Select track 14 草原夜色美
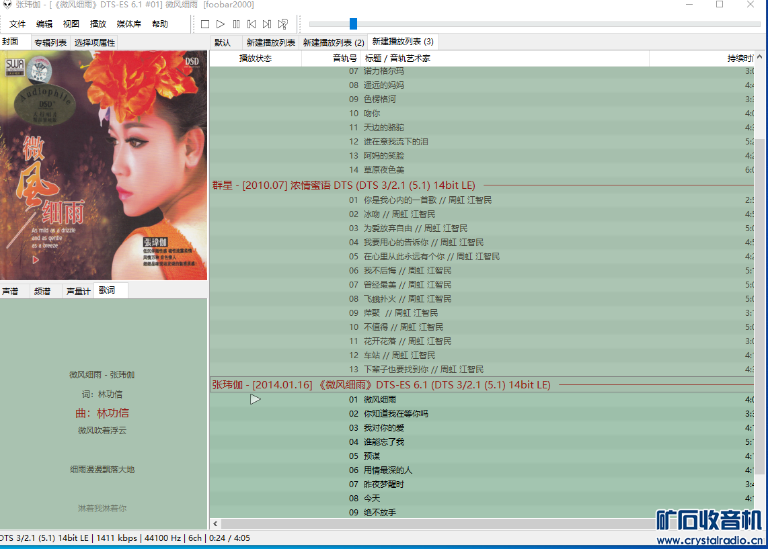 point(482,170)
